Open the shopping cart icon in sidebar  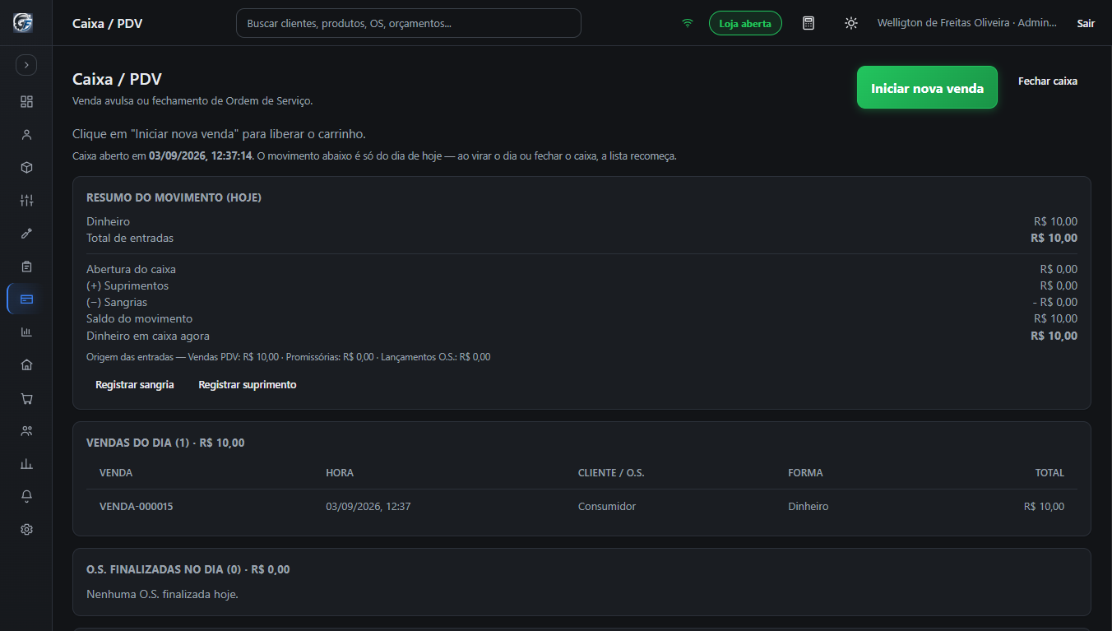click(x=26, y=398)
